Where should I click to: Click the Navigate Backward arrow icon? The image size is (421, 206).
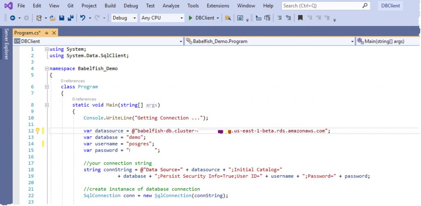coord(13,18)
